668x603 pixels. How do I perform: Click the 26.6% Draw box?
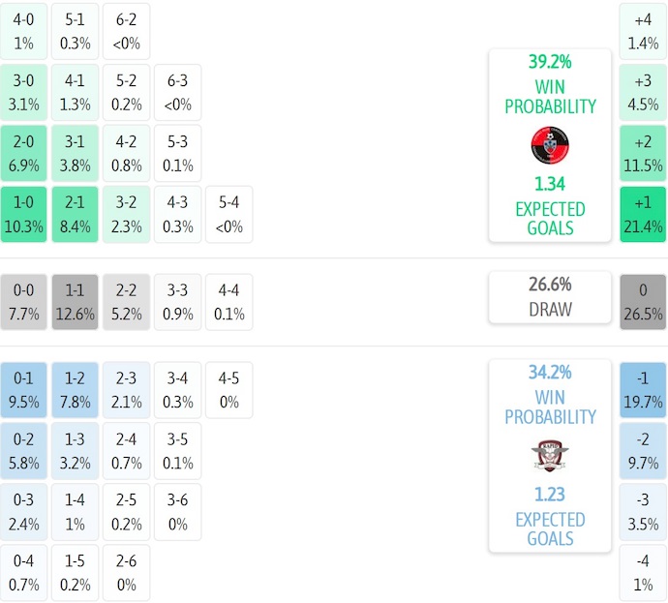tap(550, 297)
